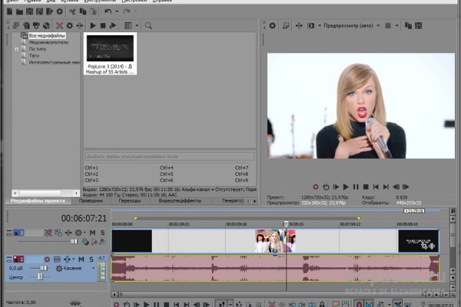The image size is (461, 307).
Task: Copy preview snapshot to clipboard
Action: point(409,25)
